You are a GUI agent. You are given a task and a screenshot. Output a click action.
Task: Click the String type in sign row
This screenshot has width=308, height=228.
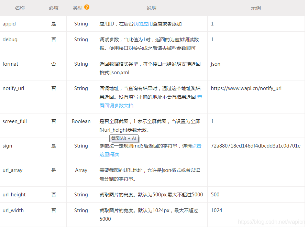click(x=81, y=146)
